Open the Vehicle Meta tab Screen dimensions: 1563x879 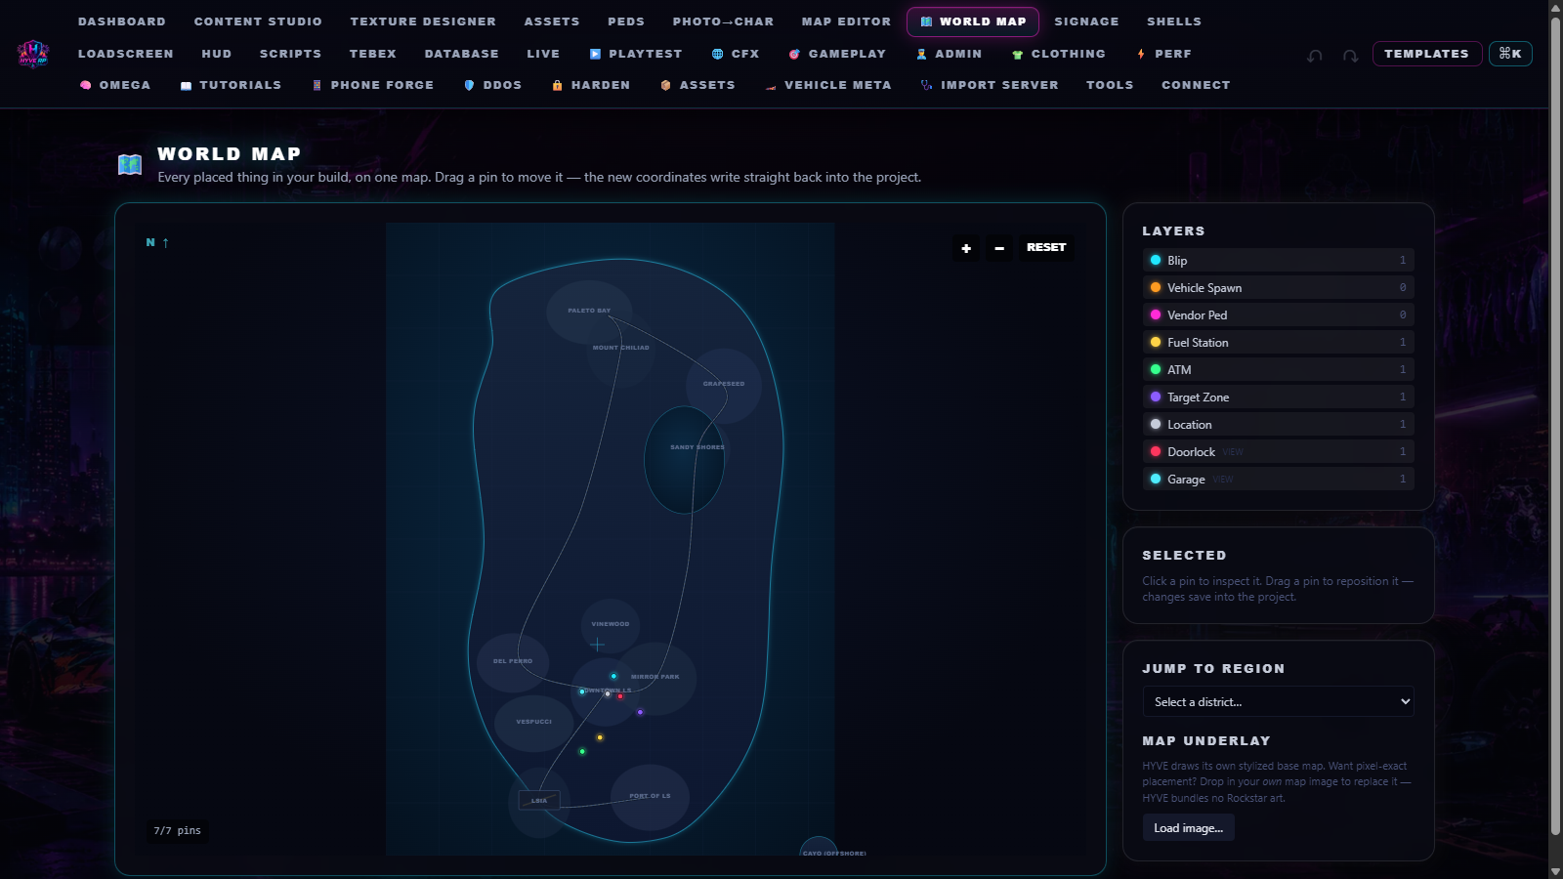click(828, 85)
